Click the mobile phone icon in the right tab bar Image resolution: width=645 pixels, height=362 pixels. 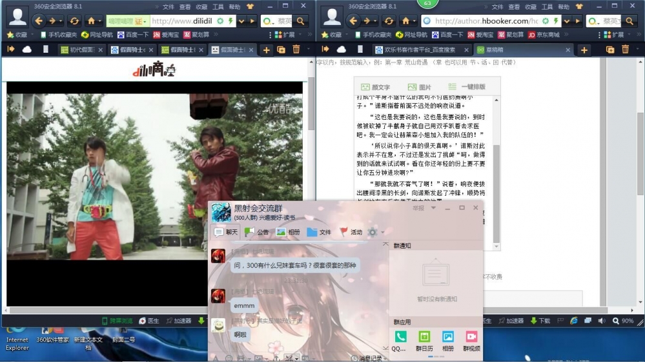[x=360, y=50]
